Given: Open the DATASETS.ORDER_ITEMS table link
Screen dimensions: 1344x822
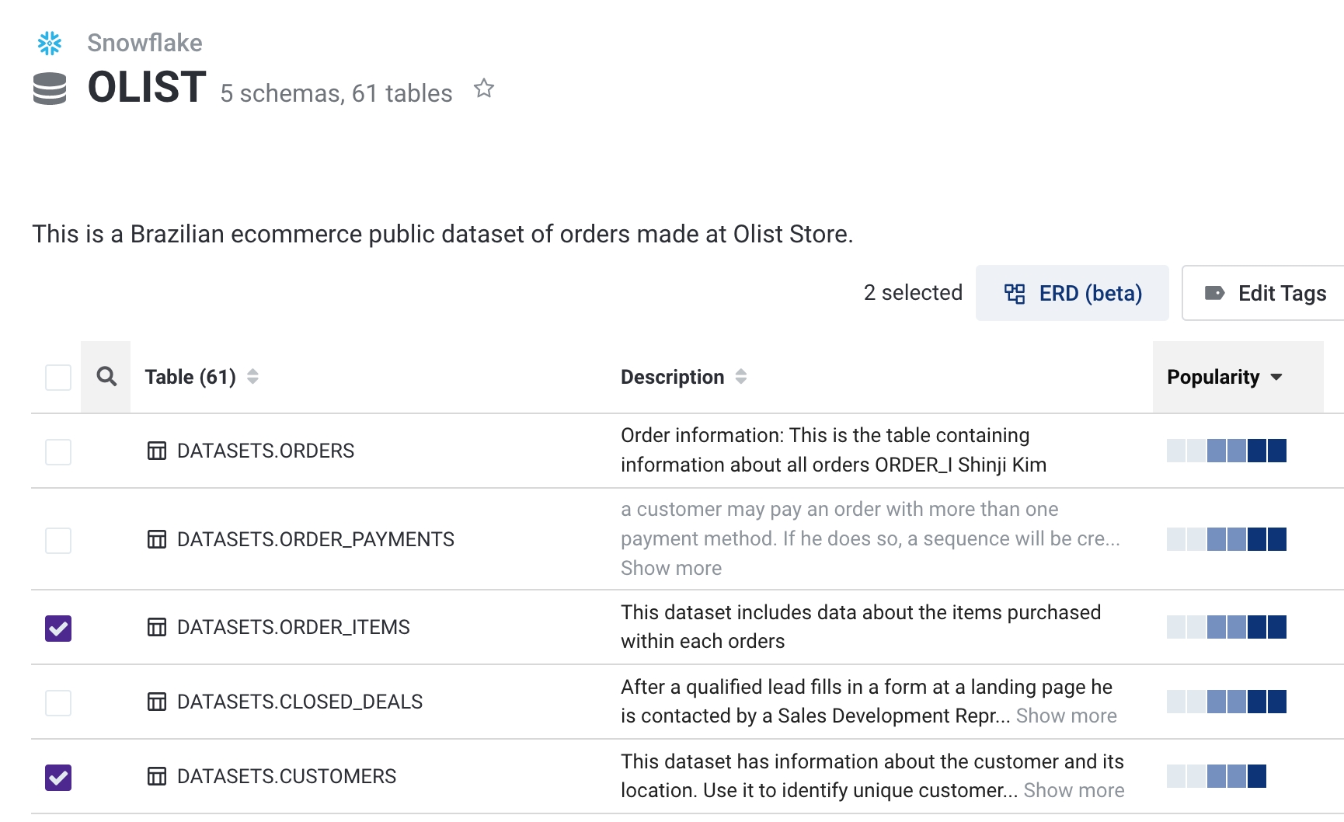Looking at the screenshot, I should point(293,628).
